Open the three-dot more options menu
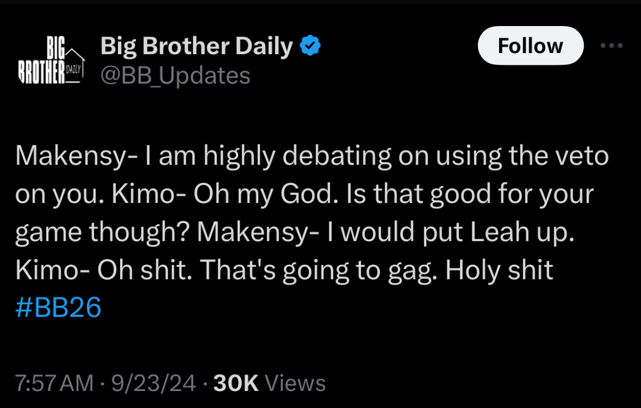Viewport: 641px width, 408px height. click(611, 46)
